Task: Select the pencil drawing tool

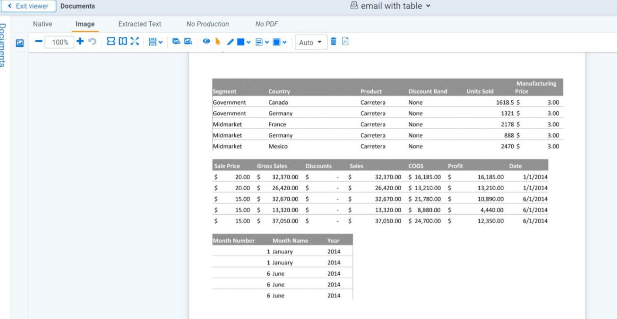Action: [x=230, y=42]
